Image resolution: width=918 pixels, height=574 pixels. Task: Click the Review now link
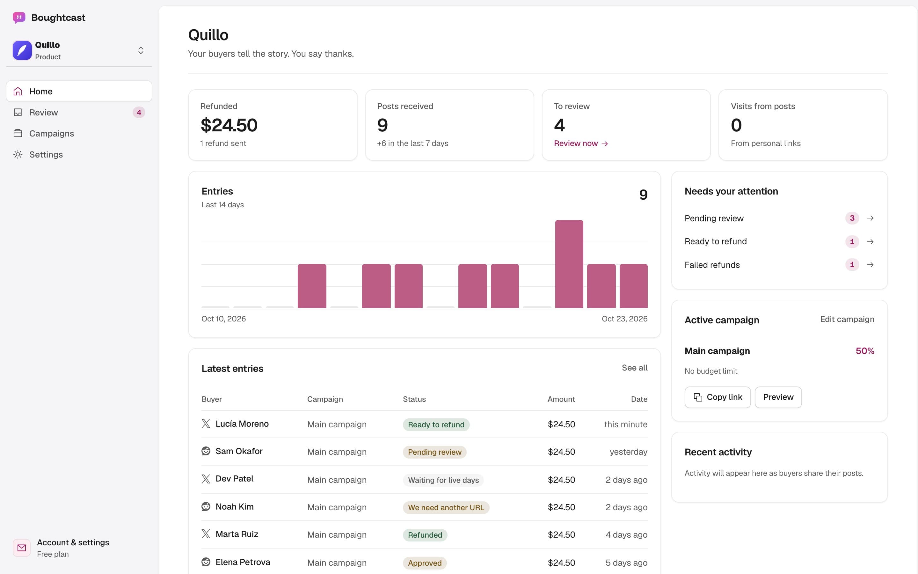tap(581, 143)
